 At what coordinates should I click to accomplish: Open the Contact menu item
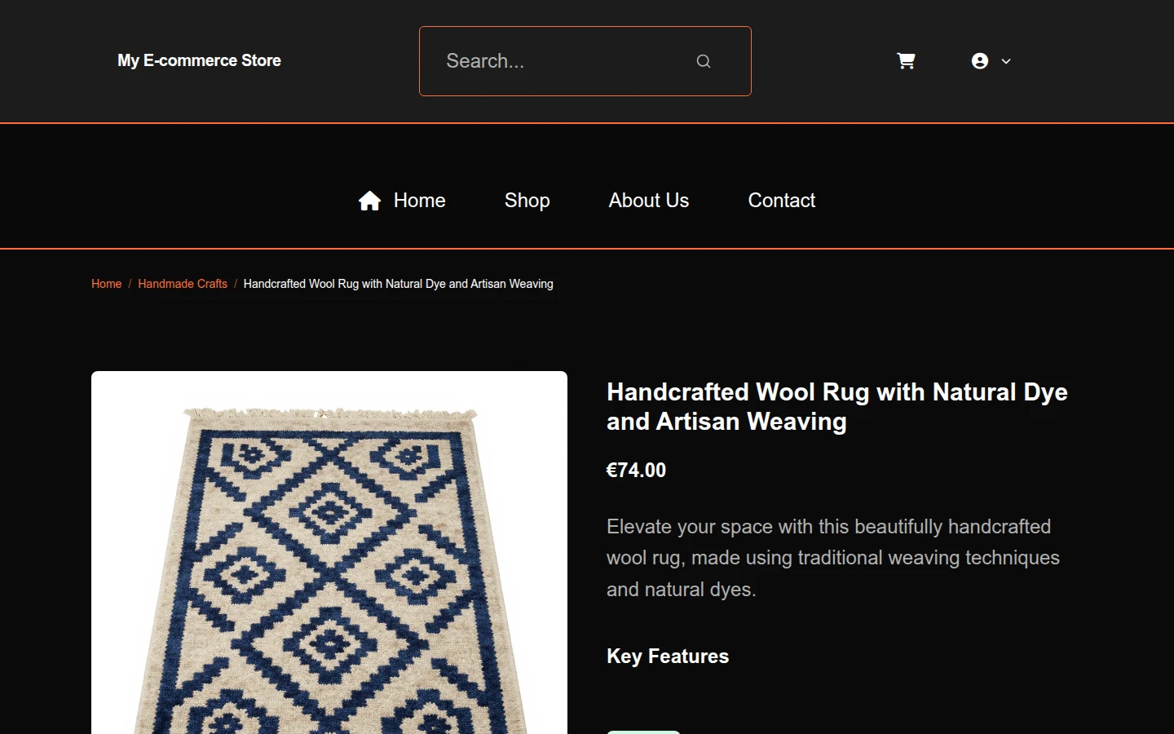point(782,201)
